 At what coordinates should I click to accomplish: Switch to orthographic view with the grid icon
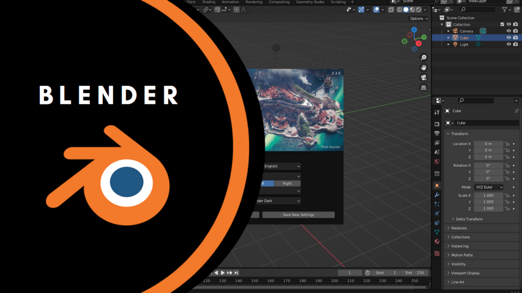[x=423, y=88]
